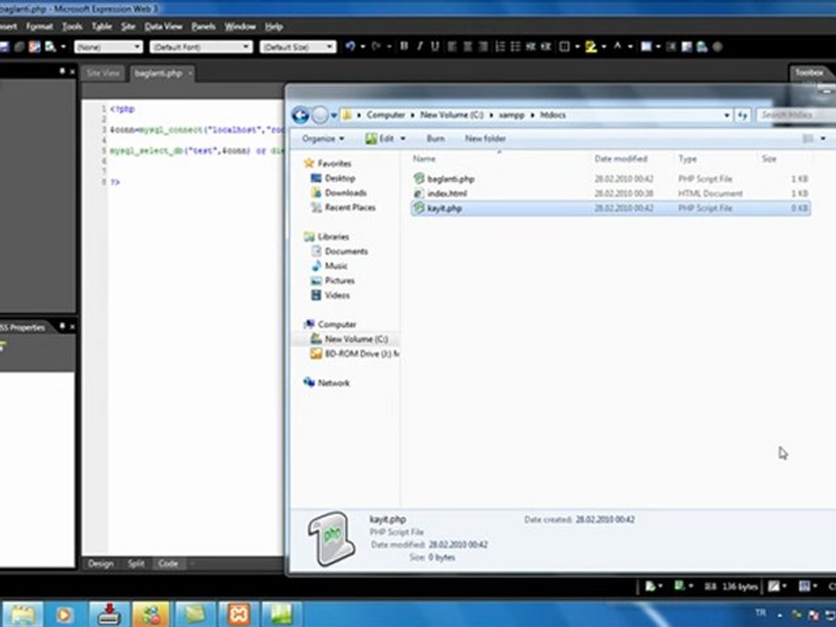Go forward in Explorer window
Screen dimensions: 836x627
tap(320, 115)
